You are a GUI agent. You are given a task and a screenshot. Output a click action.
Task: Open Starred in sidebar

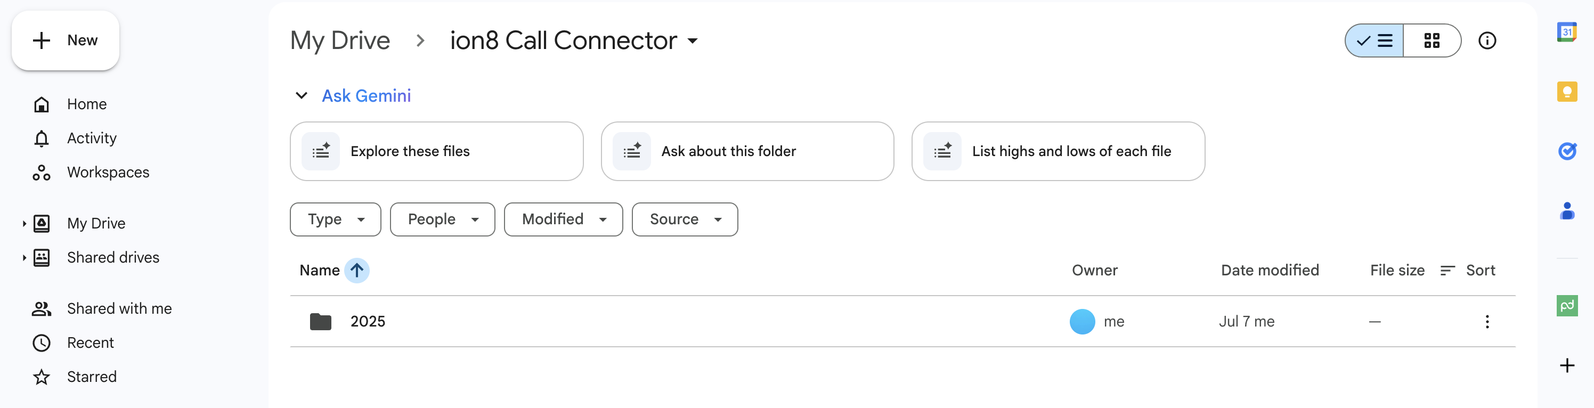92,377
